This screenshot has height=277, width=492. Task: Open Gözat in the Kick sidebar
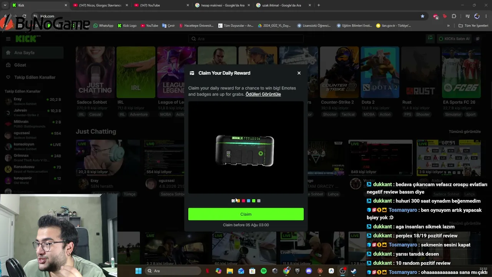tap(33, 65)
